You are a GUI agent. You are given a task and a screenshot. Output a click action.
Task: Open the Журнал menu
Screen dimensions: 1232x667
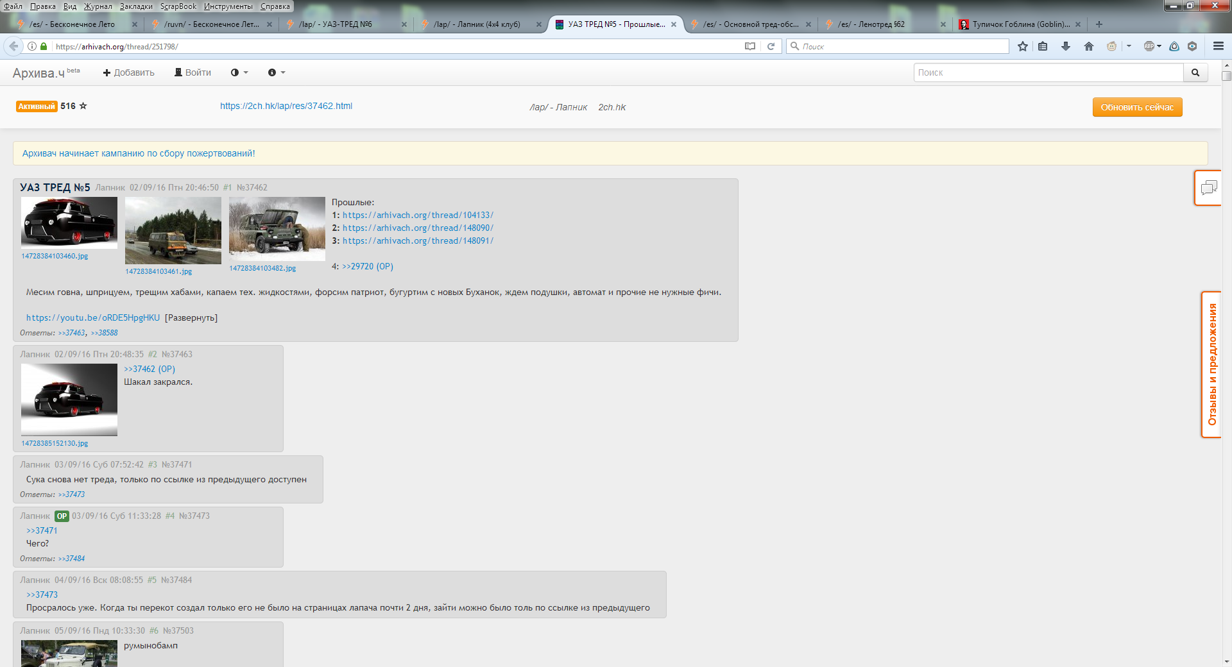98,6
